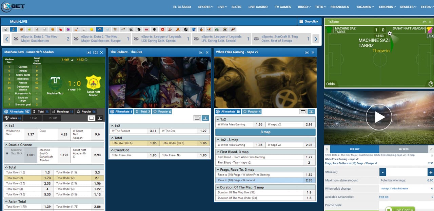Image resolution: width=434 pixels, height=211 pixels.
Task: Expand the 1xGames dropdown
Action: pyautogui.click(x=364, y=7)
